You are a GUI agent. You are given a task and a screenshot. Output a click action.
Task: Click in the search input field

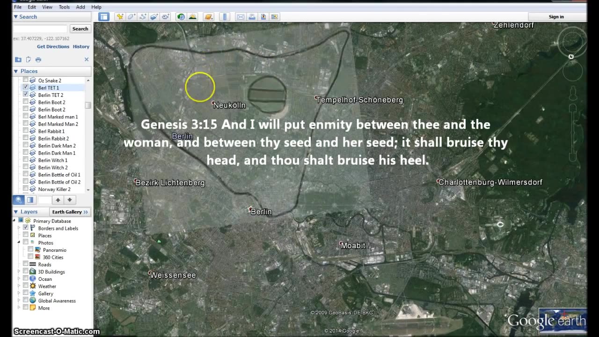[x=40, y=29]
